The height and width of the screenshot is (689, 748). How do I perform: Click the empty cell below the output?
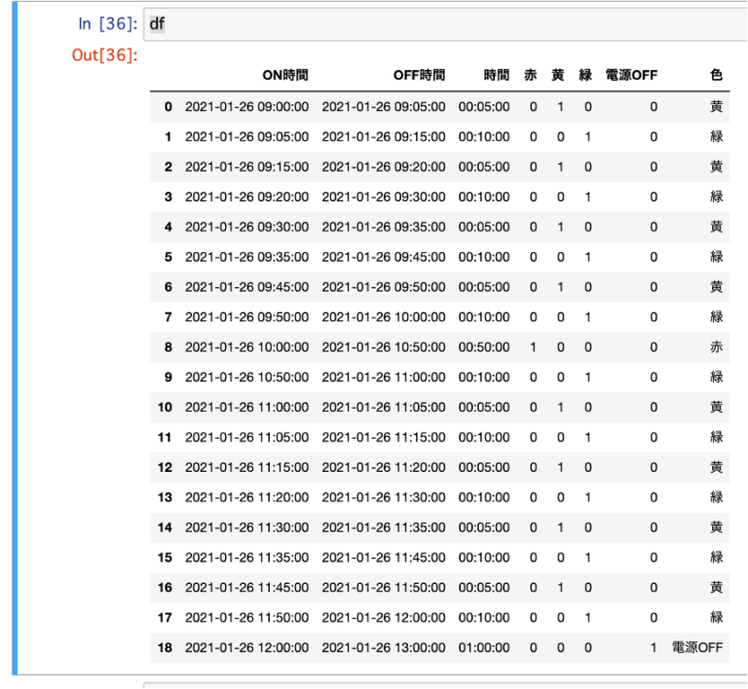438,685
